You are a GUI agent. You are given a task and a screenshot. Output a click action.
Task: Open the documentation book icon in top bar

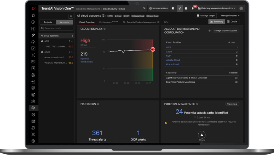click(x=173, y=8)
